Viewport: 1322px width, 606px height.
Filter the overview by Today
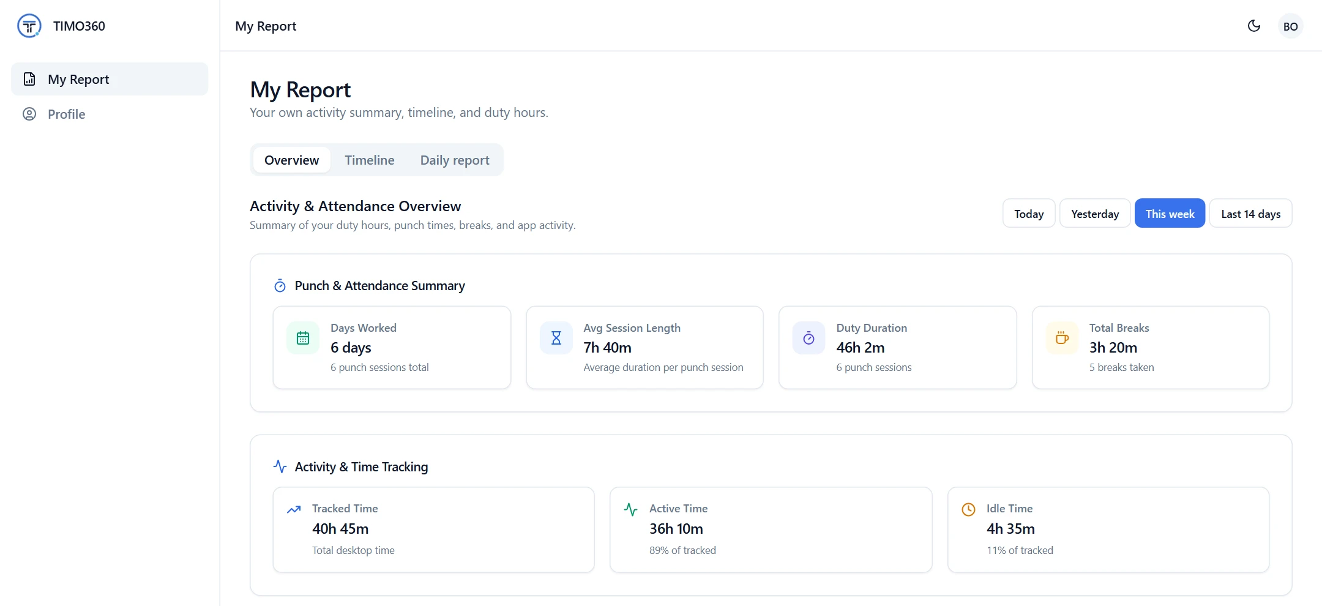(x=1029, y=214)
